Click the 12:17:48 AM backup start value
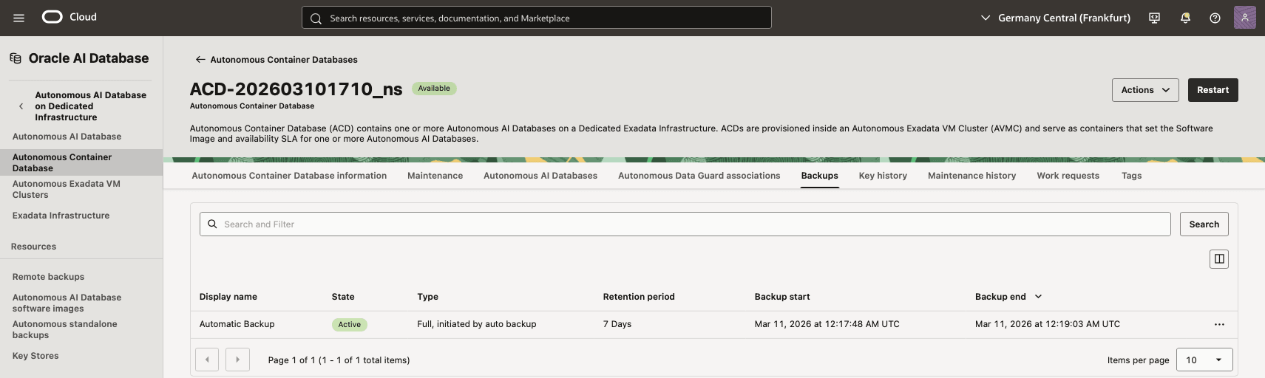 click(x=827, y=324)
